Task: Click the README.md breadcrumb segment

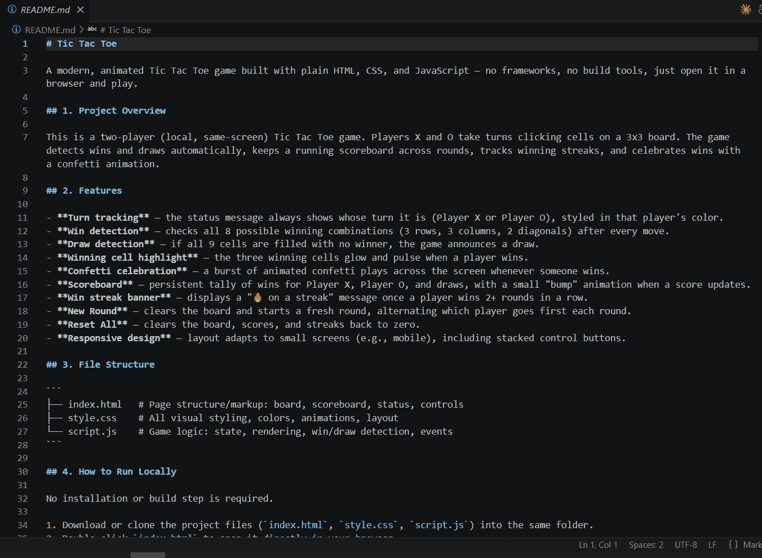Action: 50,30
